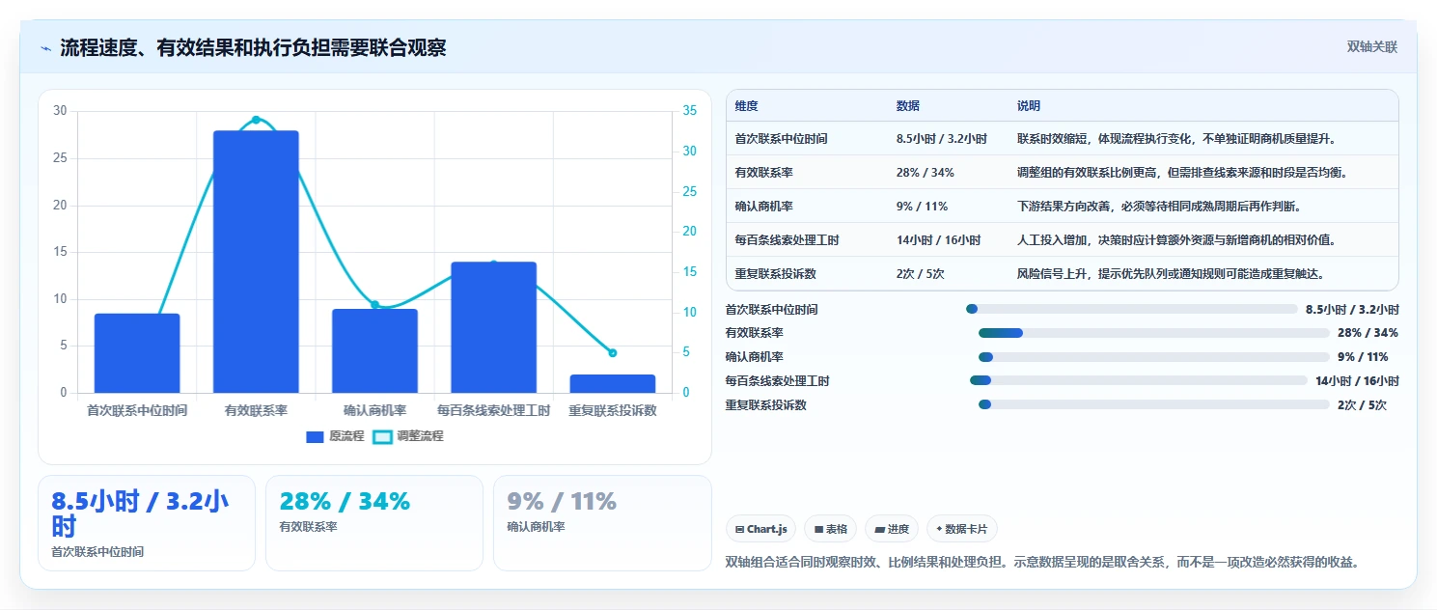Click the x-axis label 首次联系中位时间
The width and height of the screenshot is (1437, 610).
(x=137, y=410)
